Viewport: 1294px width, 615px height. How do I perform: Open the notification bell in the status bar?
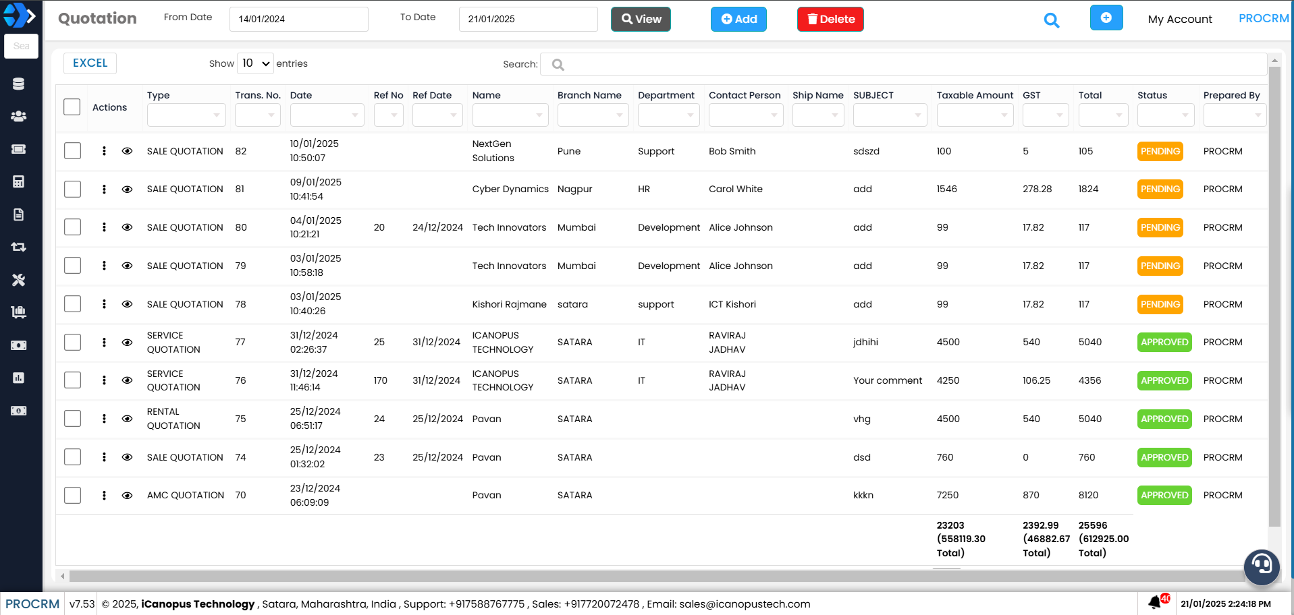pyautogui.click(x=1154, y=602)
